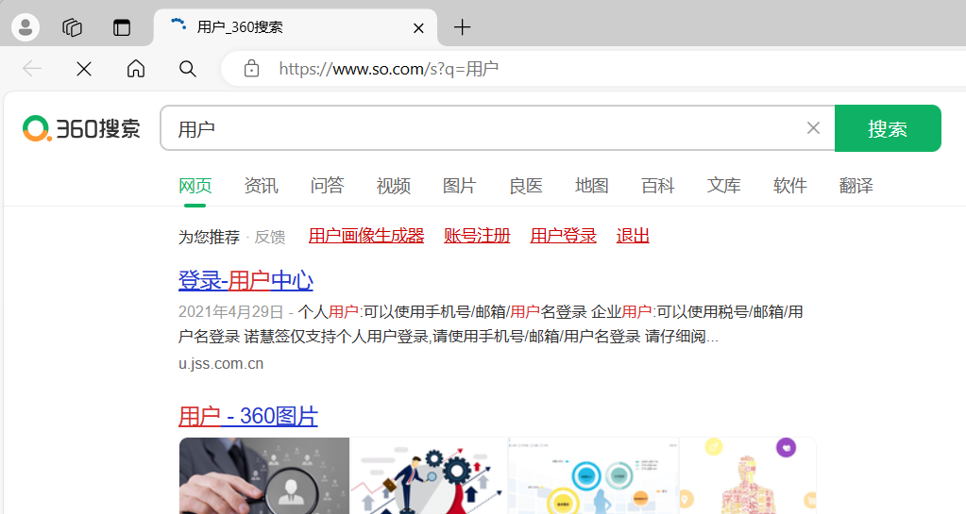The height and width of the screenshot is (514, 966).
Task: Switch to the 资讯 tab
Action: [262, 185]
